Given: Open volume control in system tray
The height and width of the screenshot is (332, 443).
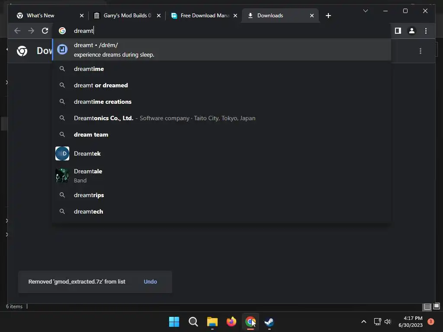Looking at the screenshot, I should (388, 322).
